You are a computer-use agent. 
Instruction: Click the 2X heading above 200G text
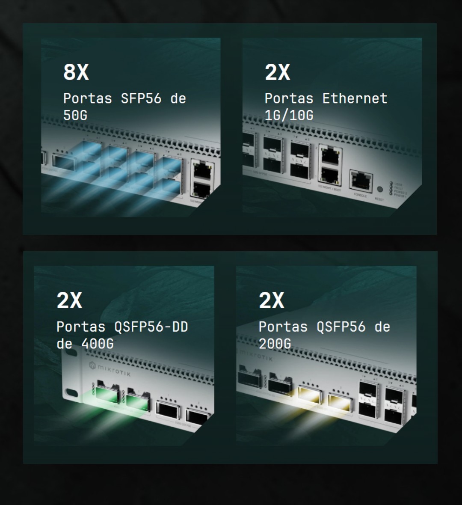pyautogui.click(x=272, y=300)
